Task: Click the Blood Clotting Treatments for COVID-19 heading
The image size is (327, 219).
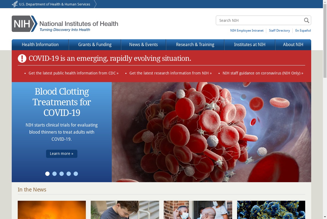Action: point(62,102)
